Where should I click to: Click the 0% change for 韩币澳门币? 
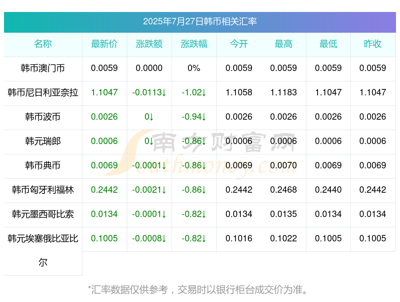click(194, 68)
